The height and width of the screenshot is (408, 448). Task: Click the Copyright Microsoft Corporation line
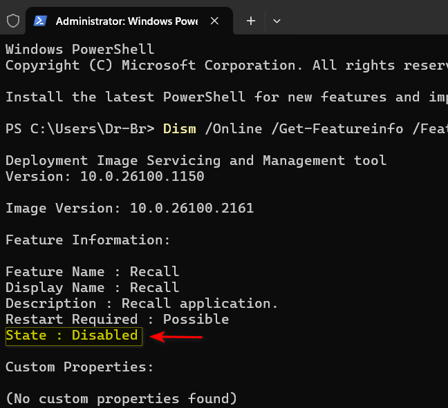[x=227, y=66]
